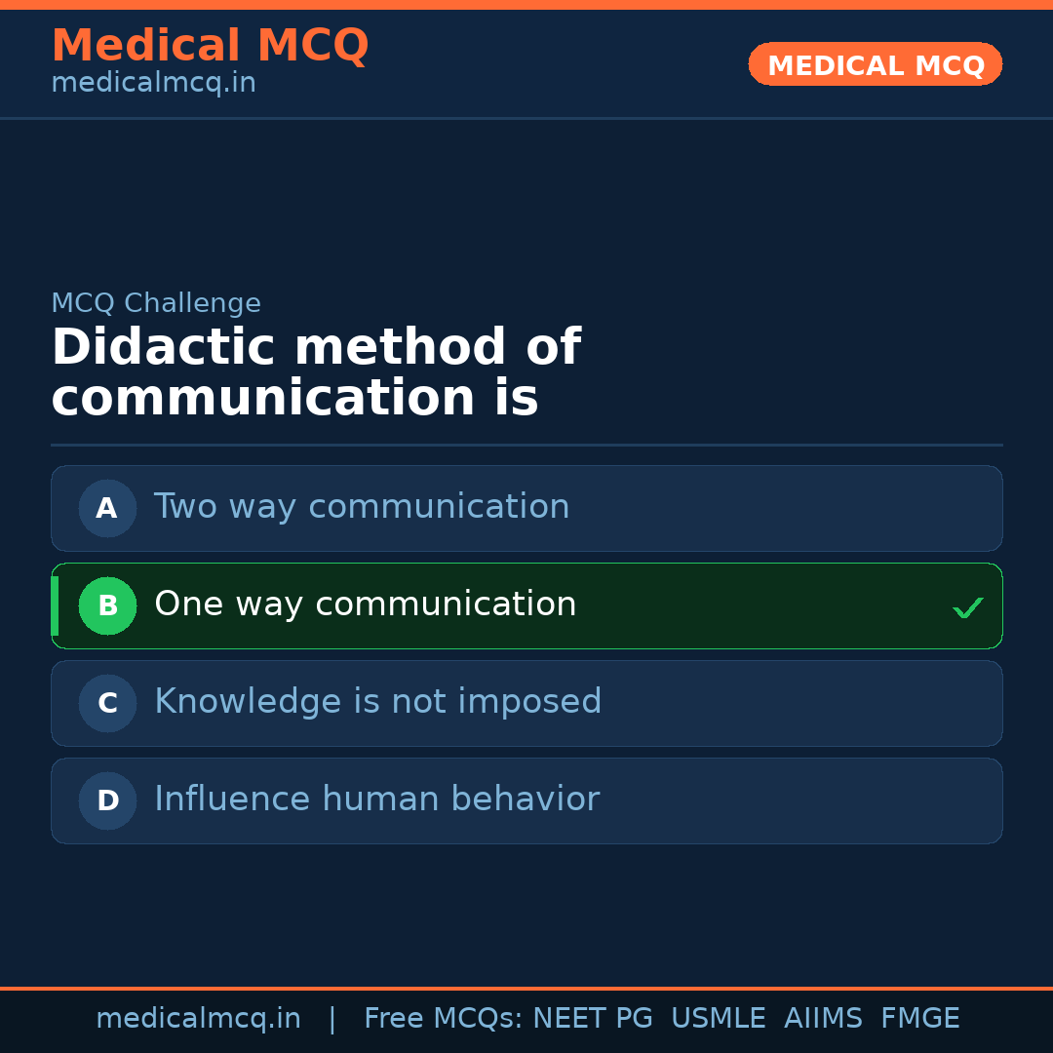
Task: Choose the "Influence human behavior" answer
Action: coord(376,799)
